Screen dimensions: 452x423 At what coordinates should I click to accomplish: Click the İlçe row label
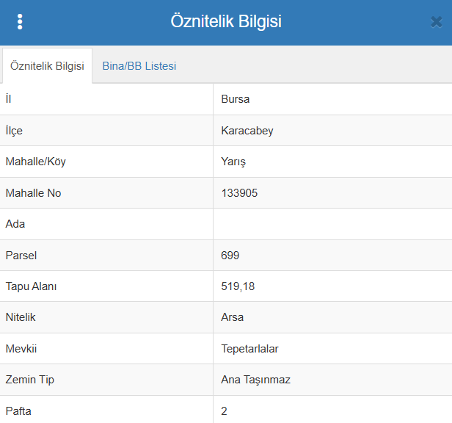pyautogui.click(x=14, y=131)
